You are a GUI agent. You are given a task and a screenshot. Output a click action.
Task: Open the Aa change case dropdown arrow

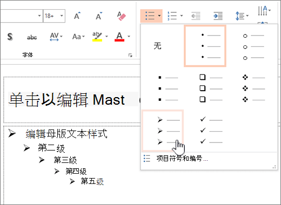tap(83, 37)
